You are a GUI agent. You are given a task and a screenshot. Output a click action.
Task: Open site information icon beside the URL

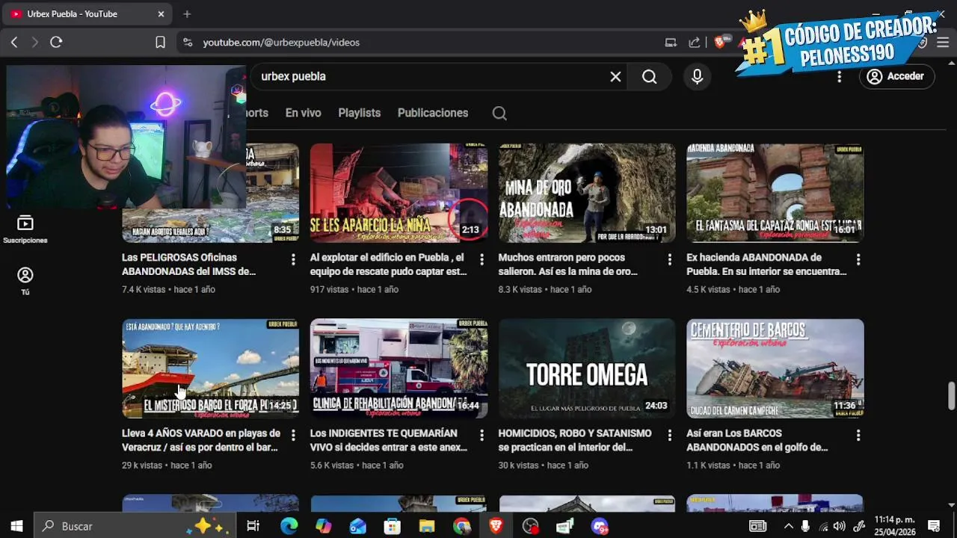click(x=187, y=43)
